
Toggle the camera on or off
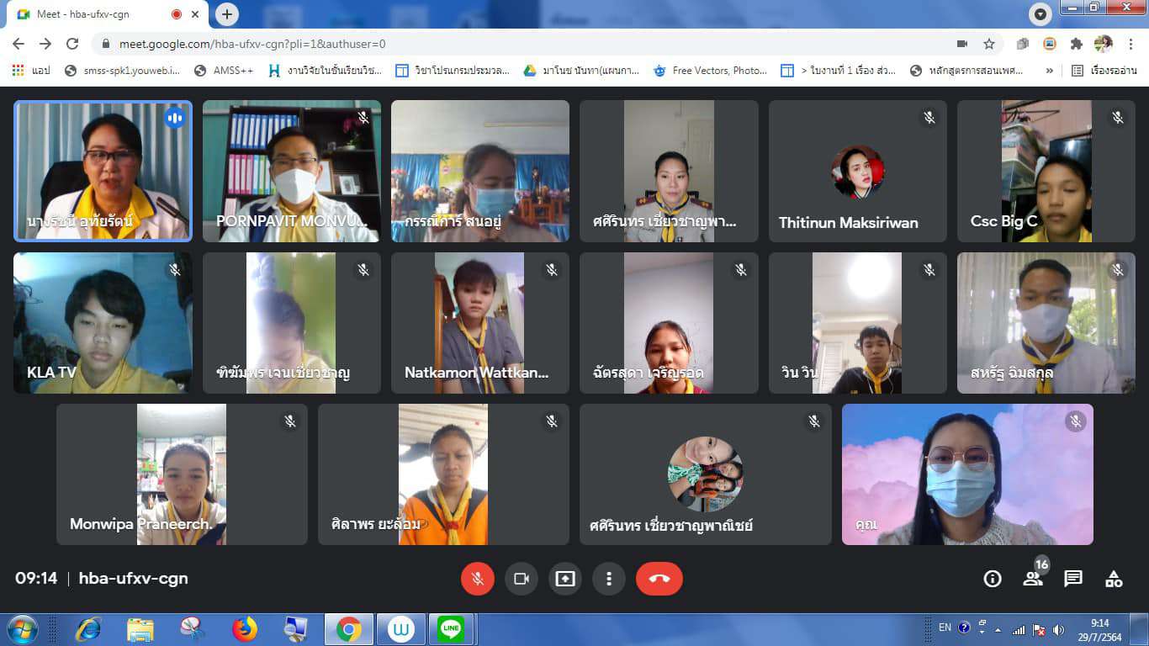point(522,579)
